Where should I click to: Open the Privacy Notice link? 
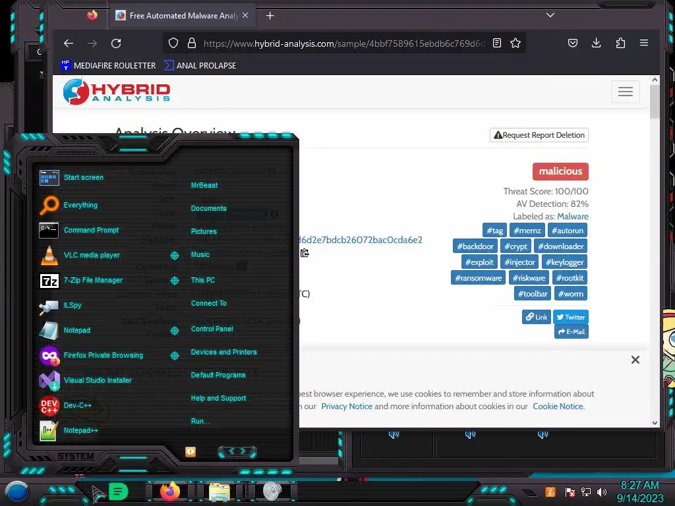[x=347, y=406]
